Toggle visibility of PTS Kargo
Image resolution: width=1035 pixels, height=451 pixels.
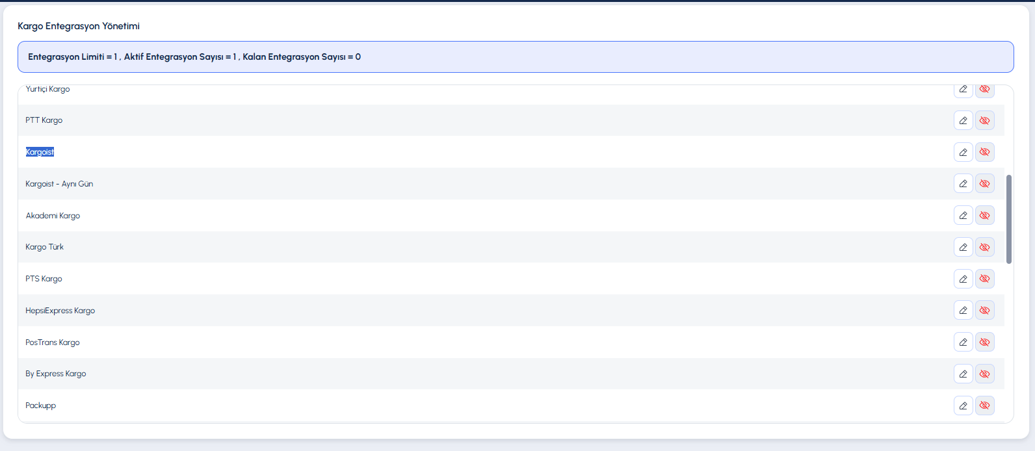click(985, 279)
